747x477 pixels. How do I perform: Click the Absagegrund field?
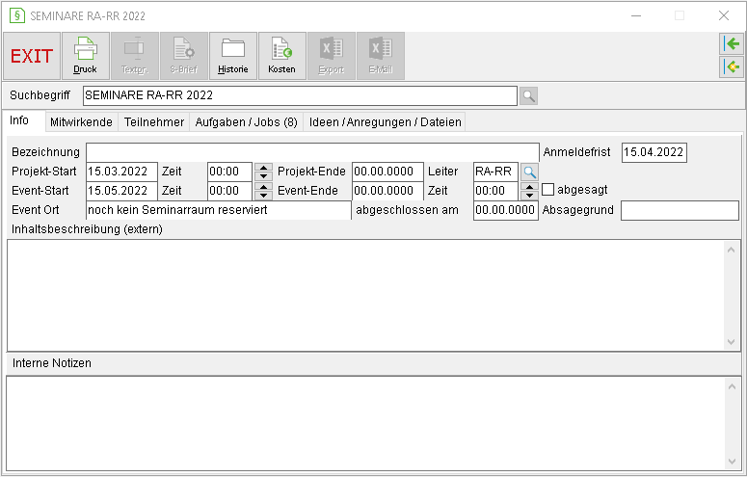(680, 210)
